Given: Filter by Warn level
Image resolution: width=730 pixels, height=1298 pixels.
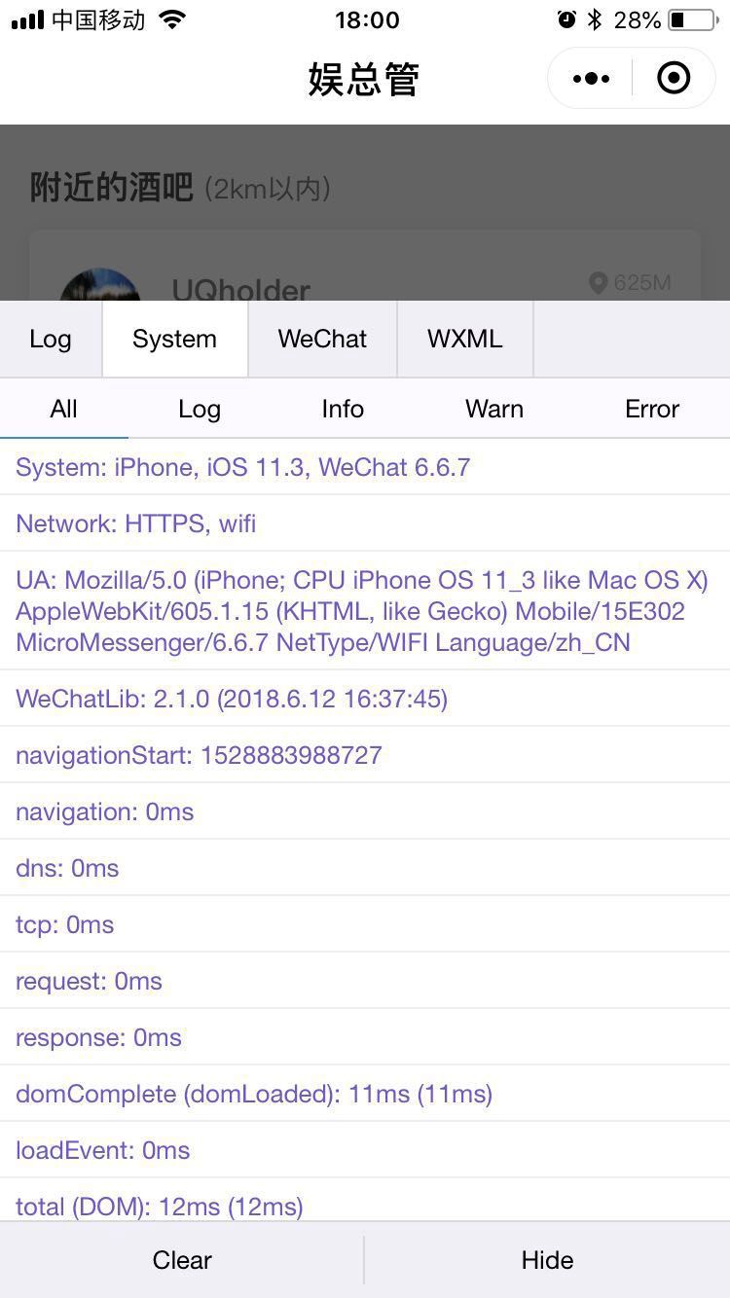Looking at the screenshot, I should point(494,409).
